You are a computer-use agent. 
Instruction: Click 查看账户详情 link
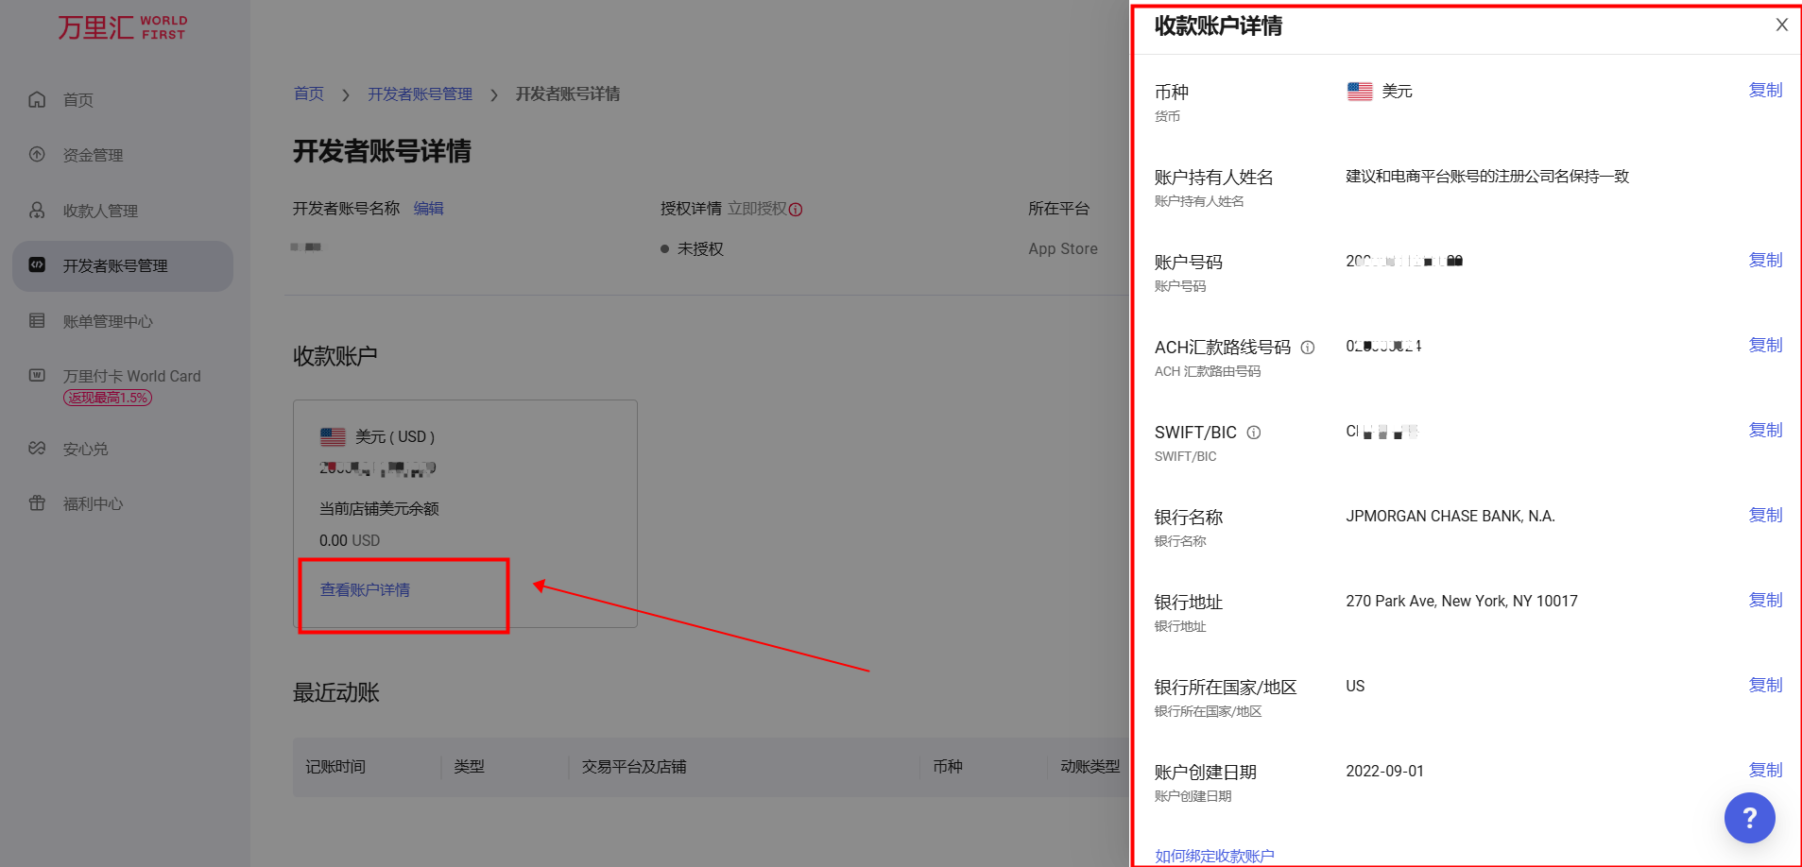[x=365, y=590]
